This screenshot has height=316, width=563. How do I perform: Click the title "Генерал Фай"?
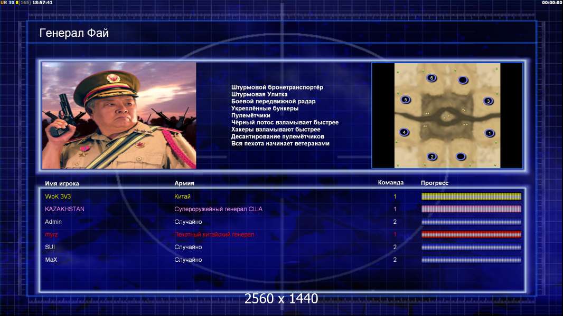[74, 33]
